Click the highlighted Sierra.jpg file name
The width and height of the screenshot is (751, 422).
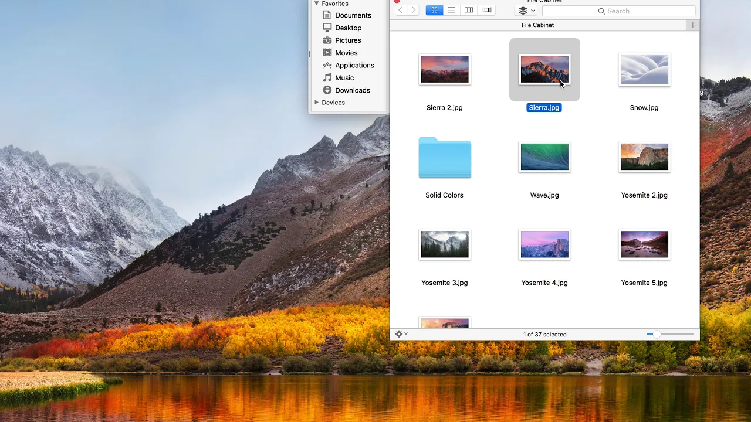pyautogui.click(x=544, y=108)
